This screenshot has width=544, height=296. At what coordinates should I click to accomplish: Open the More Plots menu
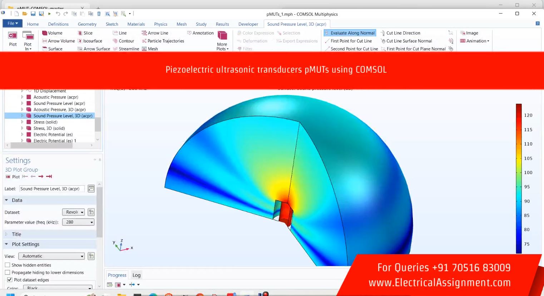pos(222,41)
